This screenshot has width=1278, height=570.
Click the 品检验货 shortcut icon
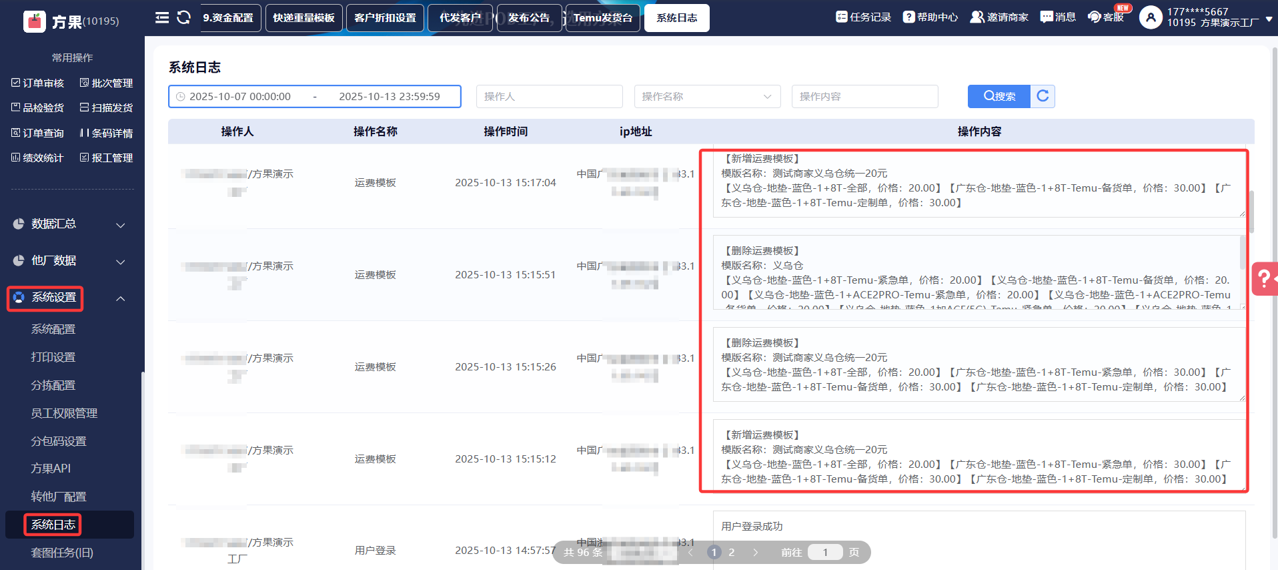coord(16,107)
